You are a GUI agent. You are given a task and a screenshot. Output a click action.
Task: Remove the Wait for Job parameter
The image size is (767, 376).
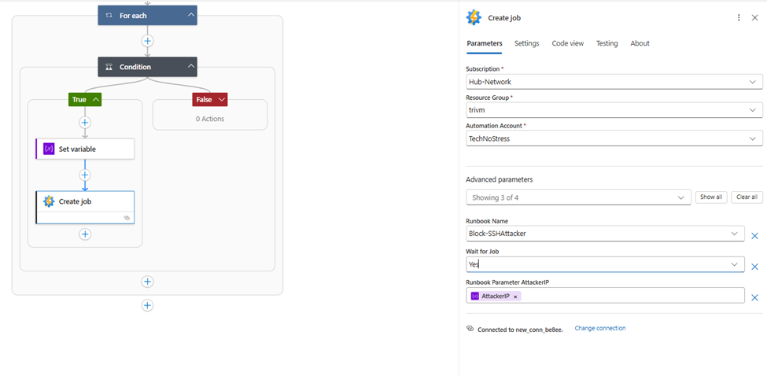[754, 267]
